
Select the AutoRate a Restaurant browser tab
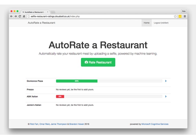pos(35,12)
